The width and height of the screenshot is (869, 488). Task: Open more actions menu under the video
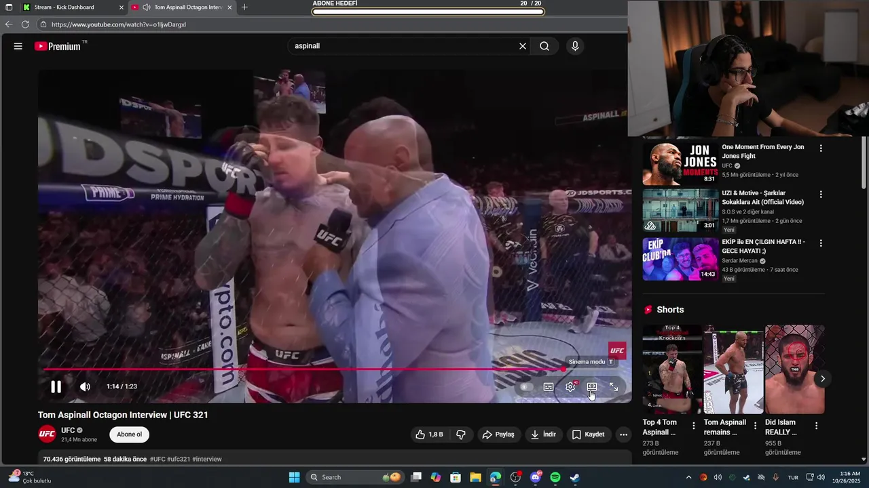[624, 434]
